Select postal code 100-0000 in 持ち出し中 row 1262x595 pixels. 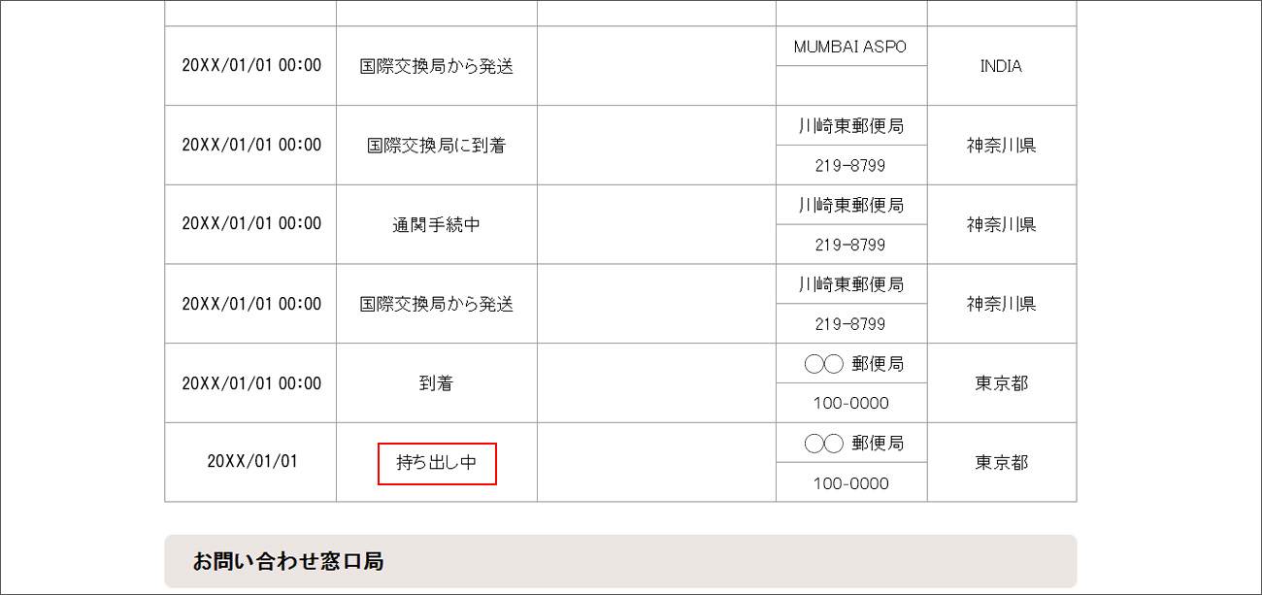coord(850,482)
